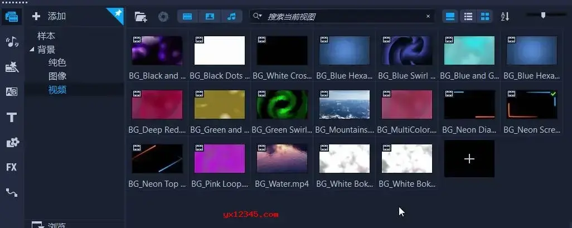The width and height of the screenshot is (572, 228).
Task: Select the BG_Green Swirl thumbnail
Action: (282, 104)
